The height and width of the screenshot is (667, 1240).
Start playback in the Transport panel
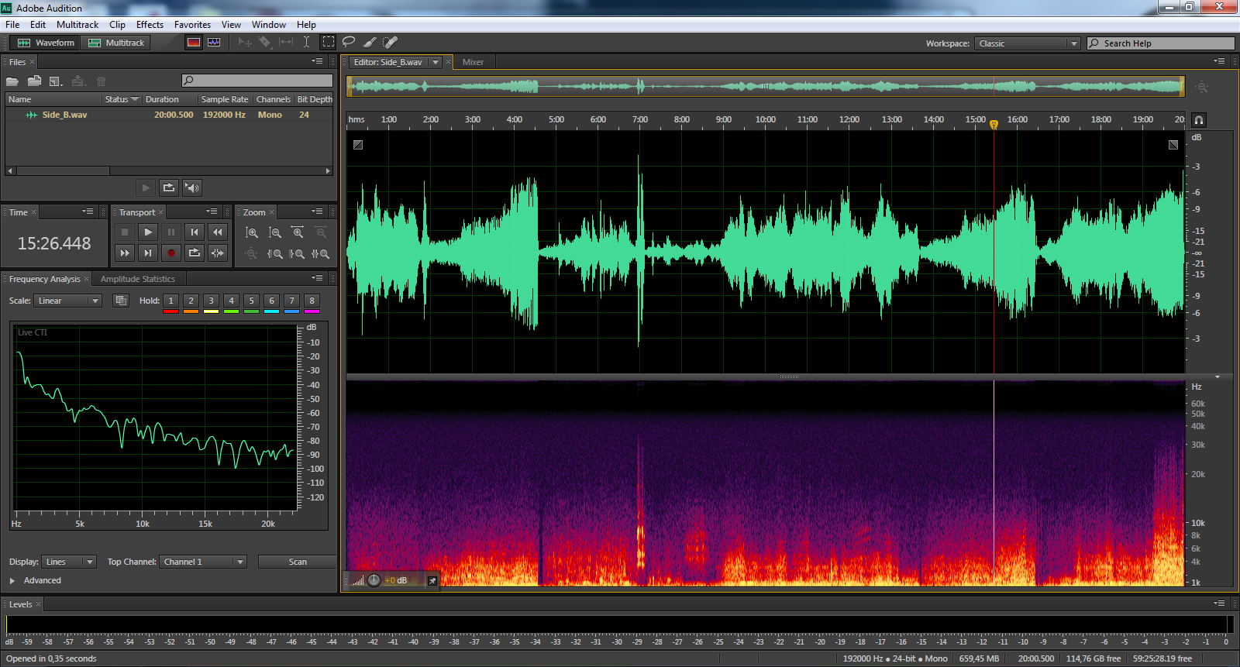(x=148, y=232)
